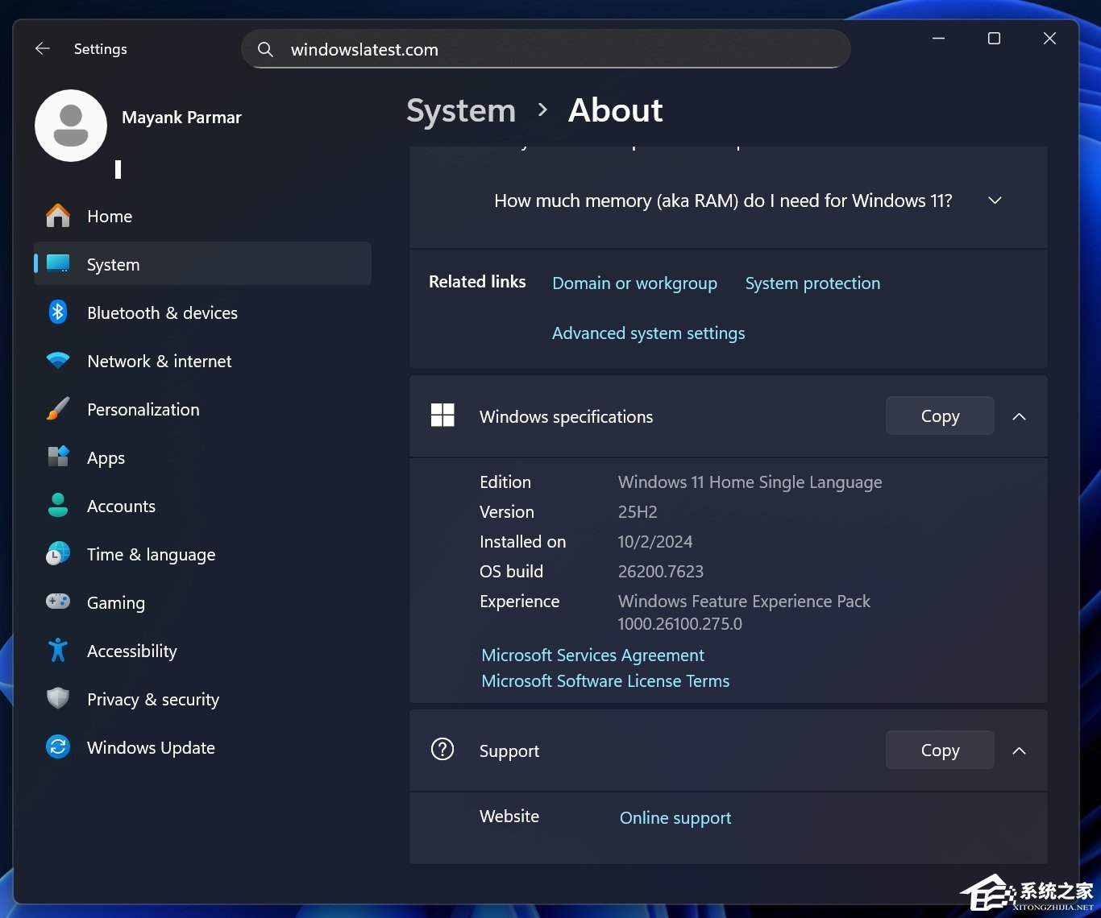Collapse the Support section
This screenshot has height=918, width=1101.
coord(1019,751)
